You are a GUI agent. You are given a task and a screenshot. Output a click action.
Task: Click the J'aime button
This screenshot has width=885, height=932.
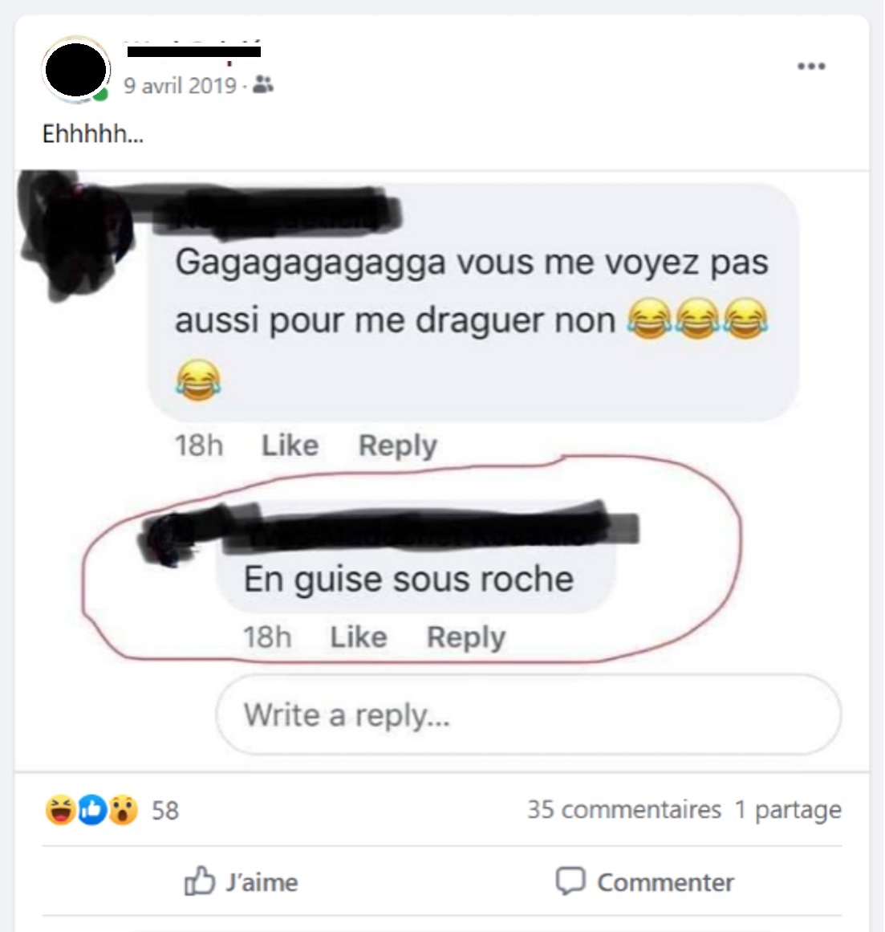(242, 881)
